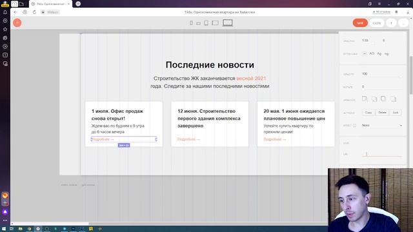This screenshot has width=413, height=232.
Task: Click the orange add element plus button
Action: 17,23
